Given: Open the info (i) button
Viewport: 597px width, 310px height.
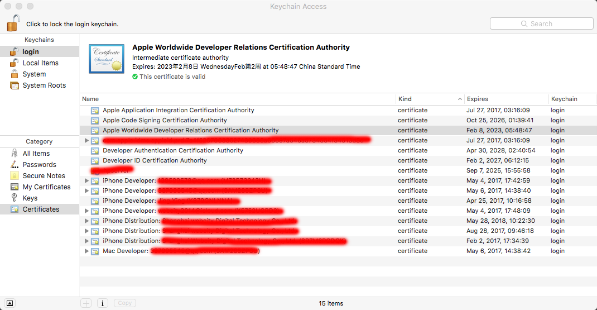Looking at the screenshot, I should 103,303.
